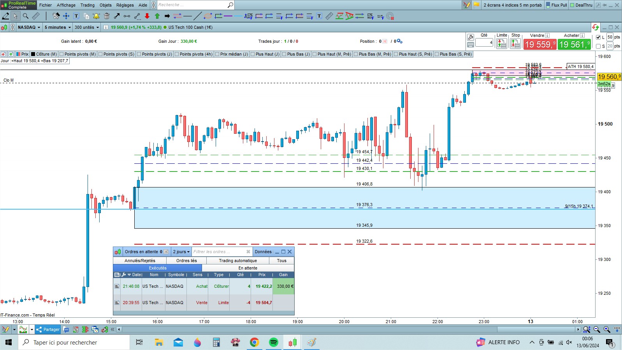Open the Fichier menu
Image resolution: width=622 pixels, height=350 pixels.
[x=46, y=5]
